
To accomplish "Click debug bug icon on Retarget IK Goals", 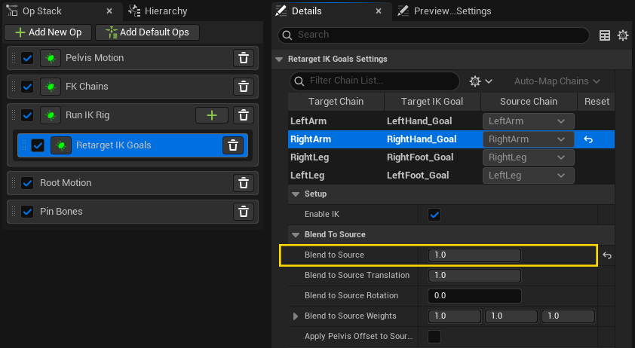I will tap(61, 145).
